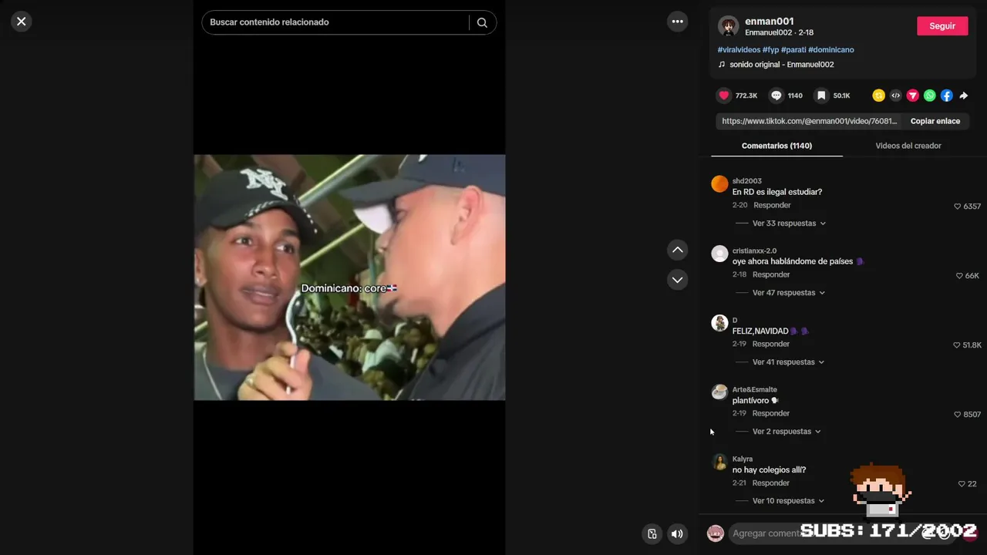Share the video to WhatsApp
Image resolution: width=987 pixels, height=555 pixels.
(929, 96)
